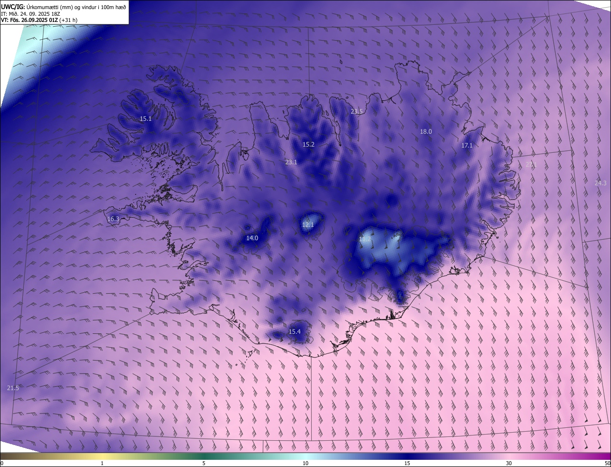Viewport: 611px width, 467px height.
Task: Click the 24.3 value on the map
Action: pyautogui.click(x=600, y=183)
